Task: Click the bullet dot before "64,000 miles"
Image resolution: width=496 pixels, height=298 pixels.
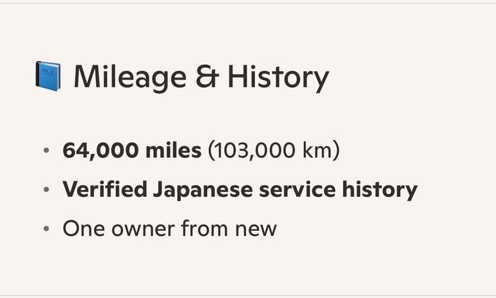Action: click(46, 151)
